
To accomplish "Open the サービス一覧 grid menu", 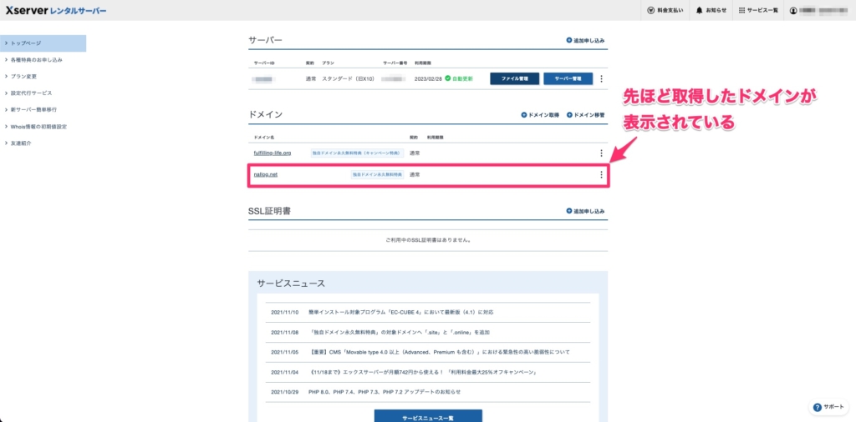I will 742,10.
